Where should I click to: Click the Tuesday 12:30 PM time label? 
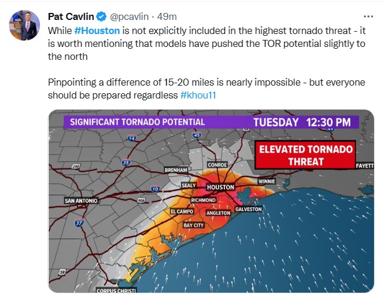(301, 122)
